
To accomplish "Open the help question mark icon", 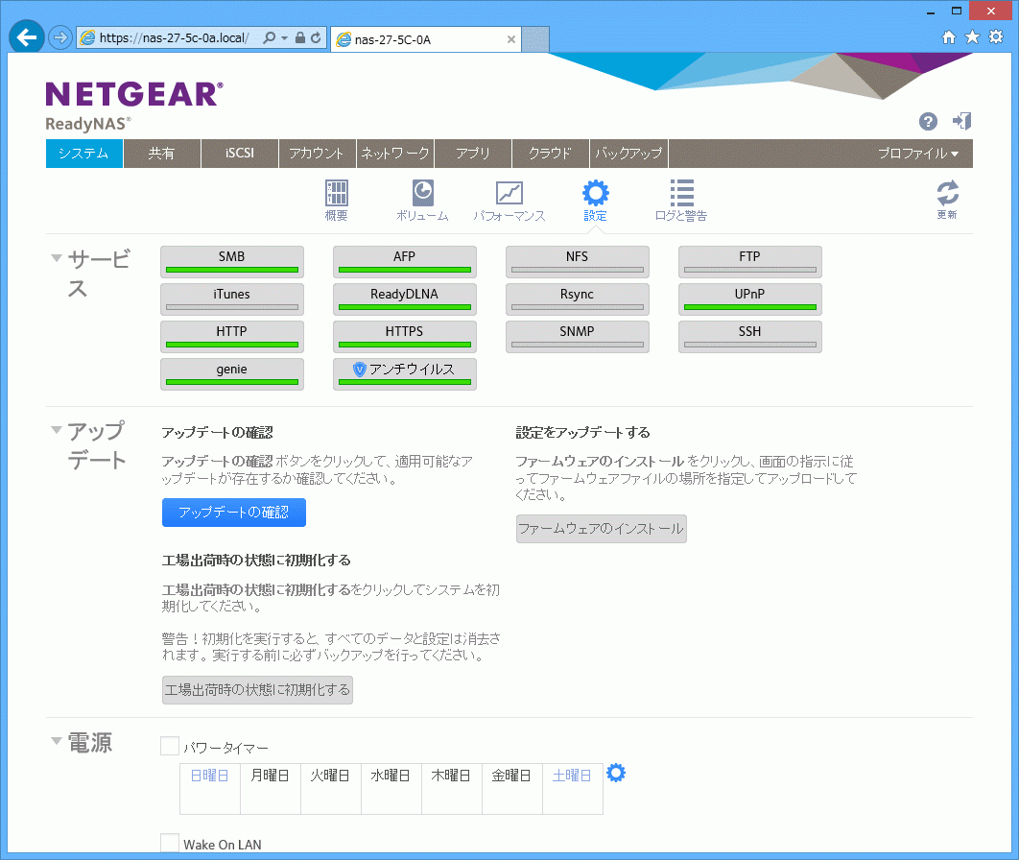I will click(928, 121).
